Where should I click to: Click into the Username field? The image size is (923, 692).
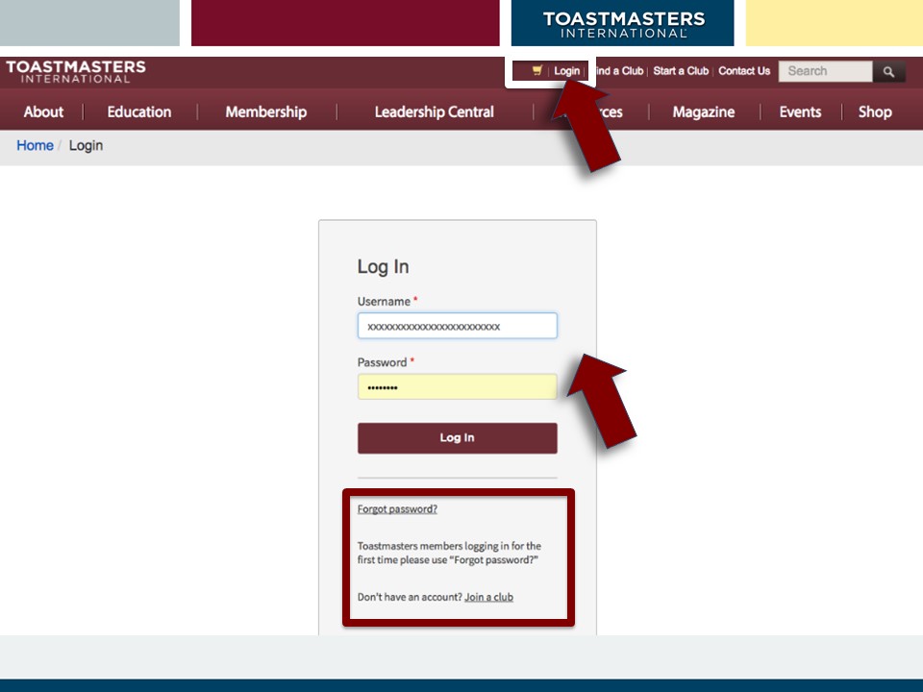pos(457,326)
